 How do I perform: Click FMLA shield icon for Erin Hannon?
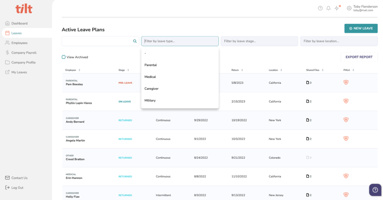[x=346, y=176]
